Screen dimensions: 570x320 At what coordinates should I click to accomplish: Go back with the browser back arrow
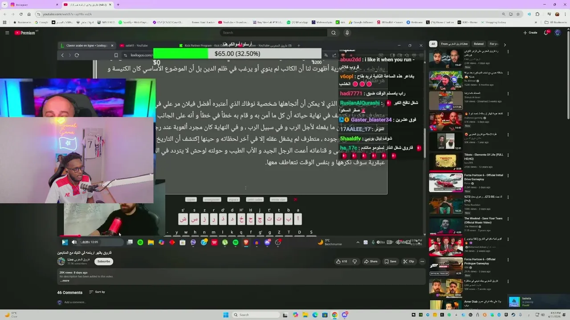pos(6,14)
